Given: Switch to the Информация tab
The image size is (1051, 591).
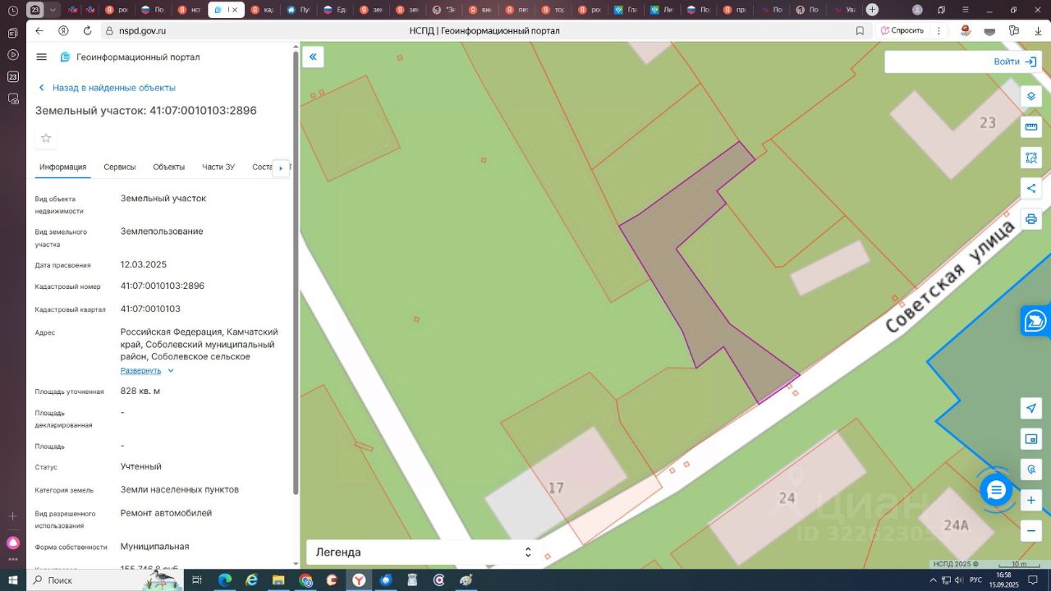Looking at the screenshot, I should pos(63,167).
